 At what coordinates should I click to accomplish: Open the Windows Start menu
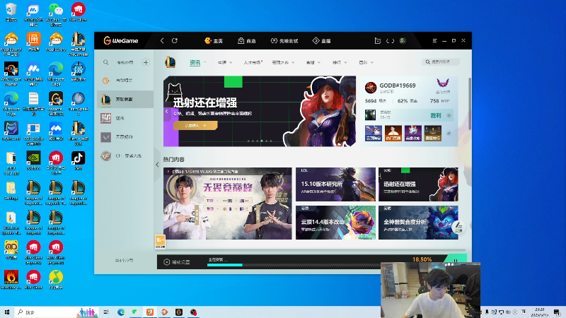tap(7, 312)
